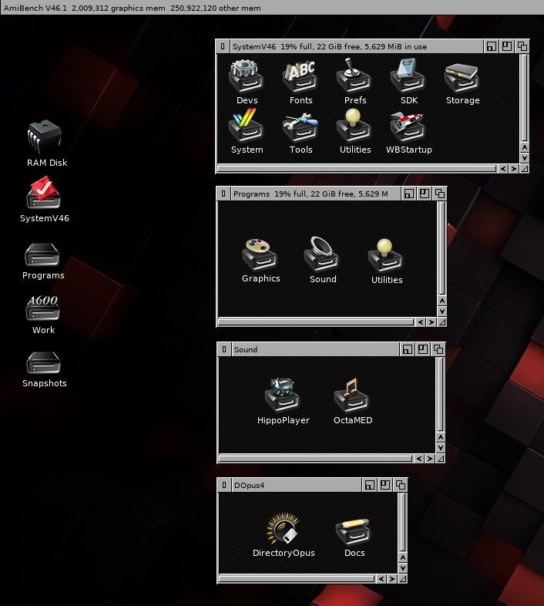
Task: Open the Docs drawer in DOpus4 window
Action: (x=353, y=531)
